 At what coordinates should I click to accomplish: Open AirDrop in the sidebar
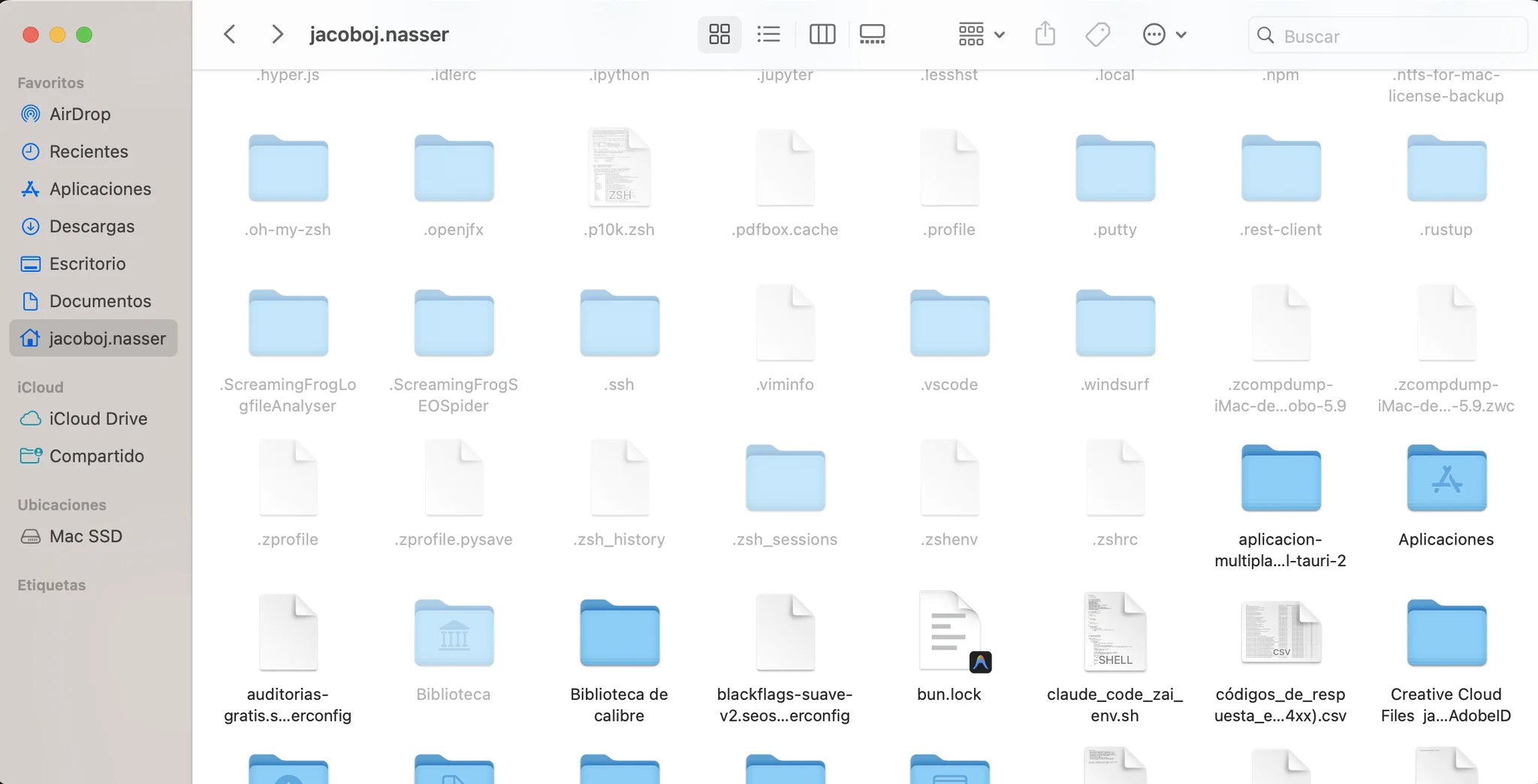coord(94,114)
